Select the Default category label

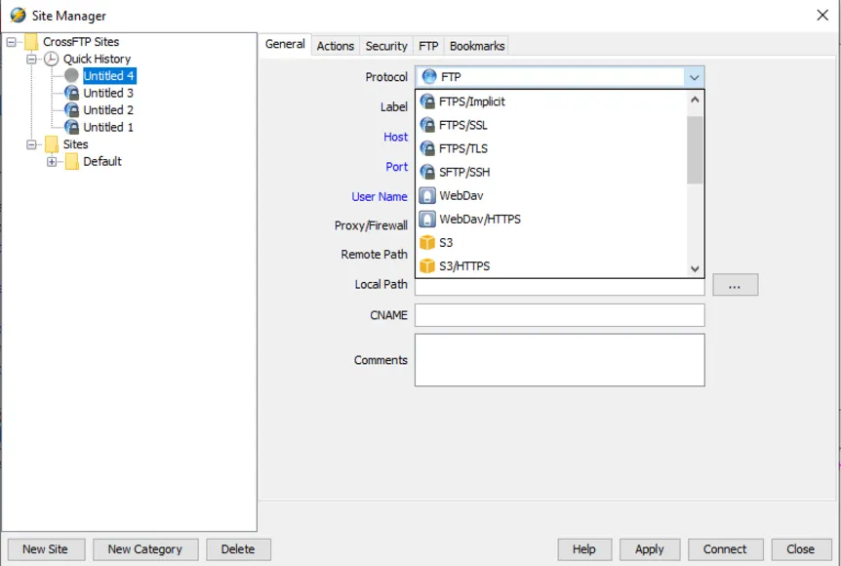(102, 161)
